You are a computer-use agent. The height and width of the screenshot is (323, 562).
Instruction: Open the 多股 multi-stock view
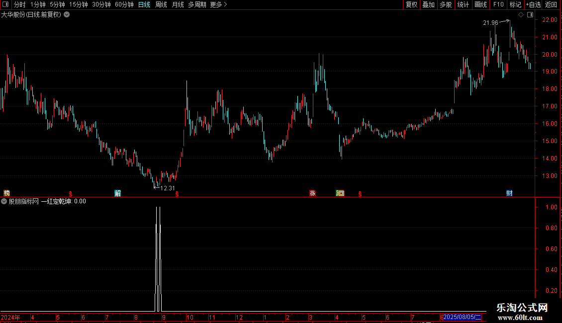pos(446,4)
